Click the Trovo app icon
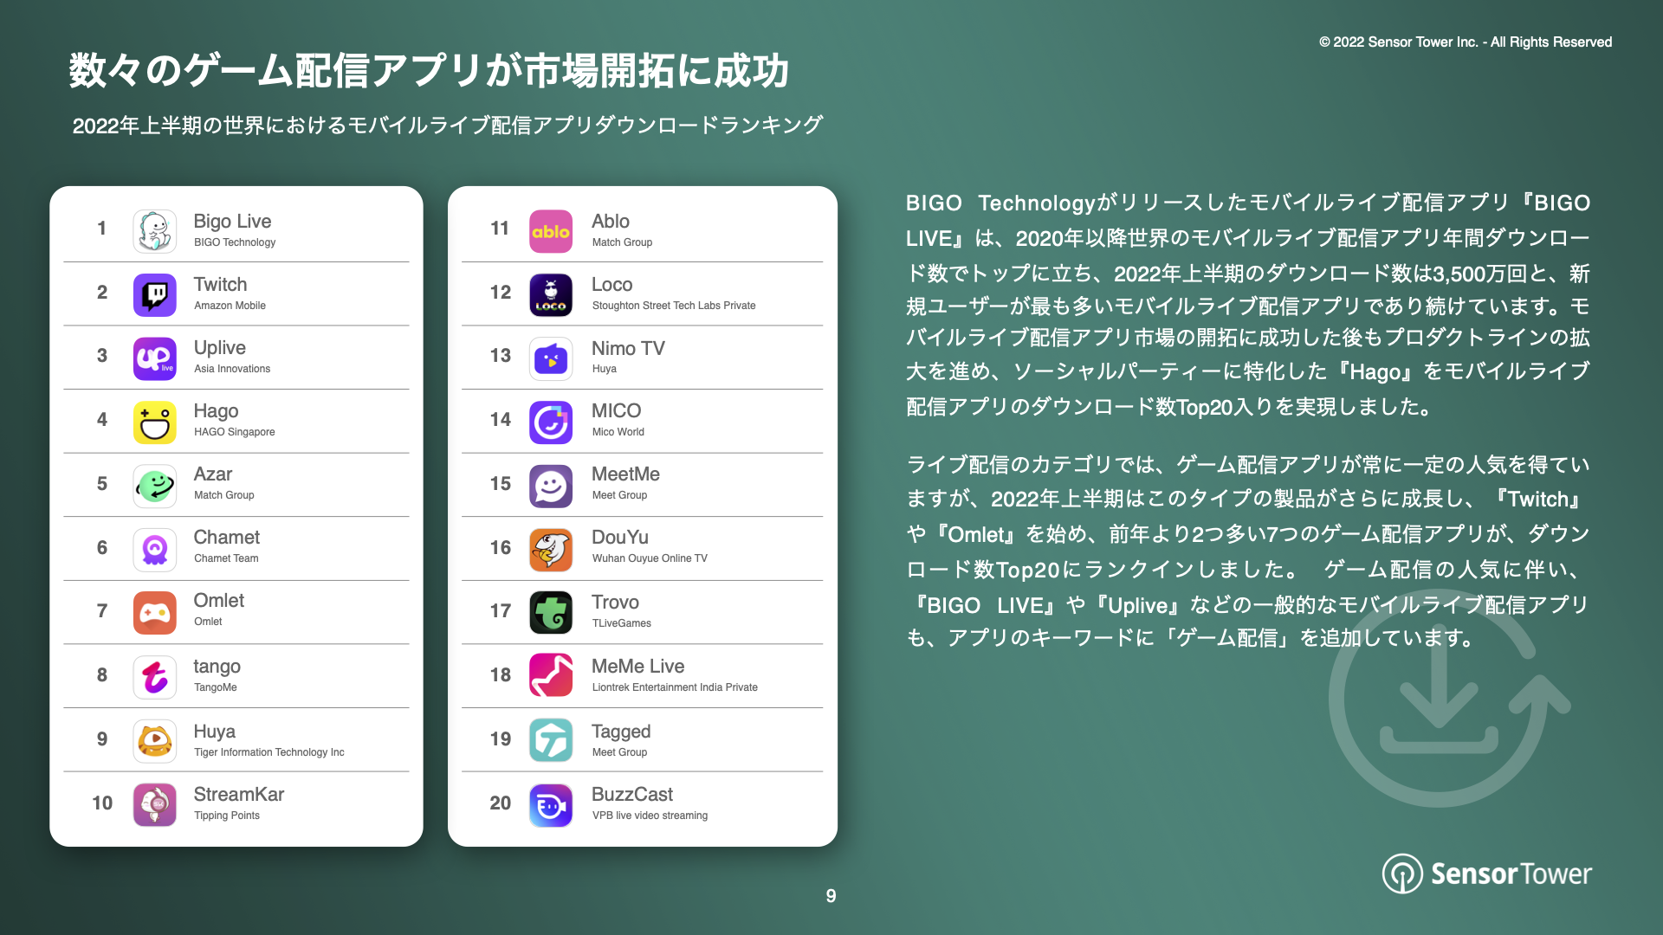This screenshot has height=935, width=1663. tap(553, 612)
